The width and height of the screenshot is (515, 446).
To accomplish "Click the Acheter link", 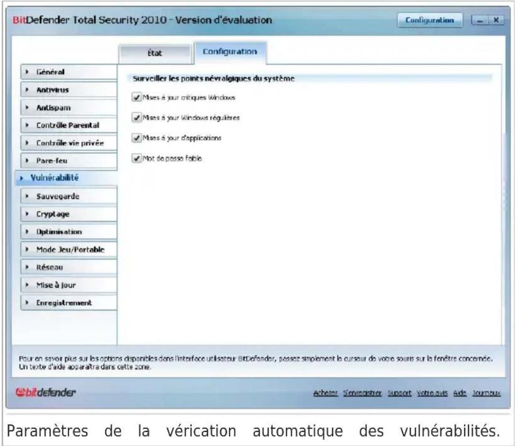I will (325, 393).
